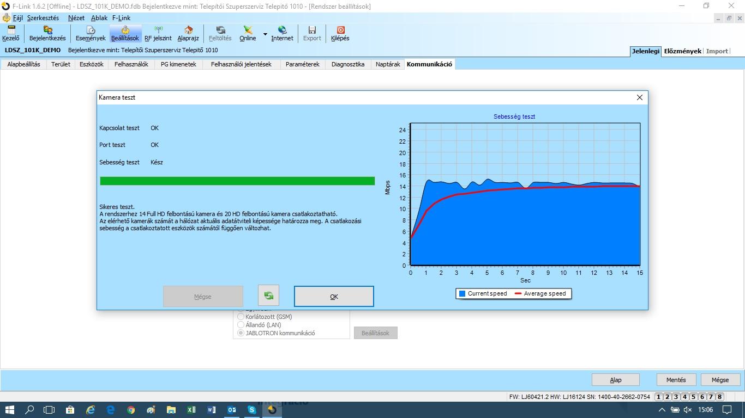
Task: Select the Korlátozott (GSM) radio button
Action: (x=241, y=317)
